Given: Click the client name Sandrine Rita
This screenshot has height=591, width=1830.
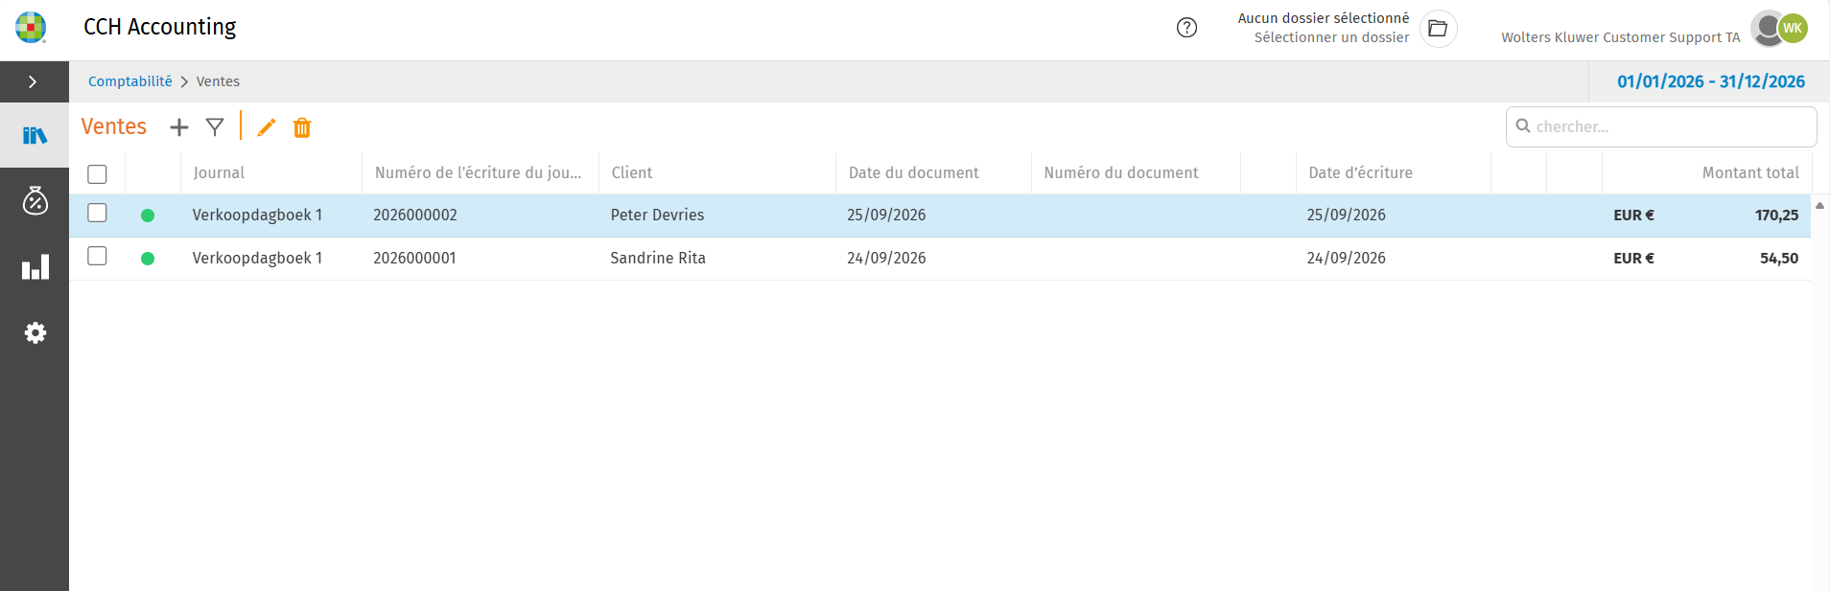Looking at the screenshot, I should coord(658,259).
